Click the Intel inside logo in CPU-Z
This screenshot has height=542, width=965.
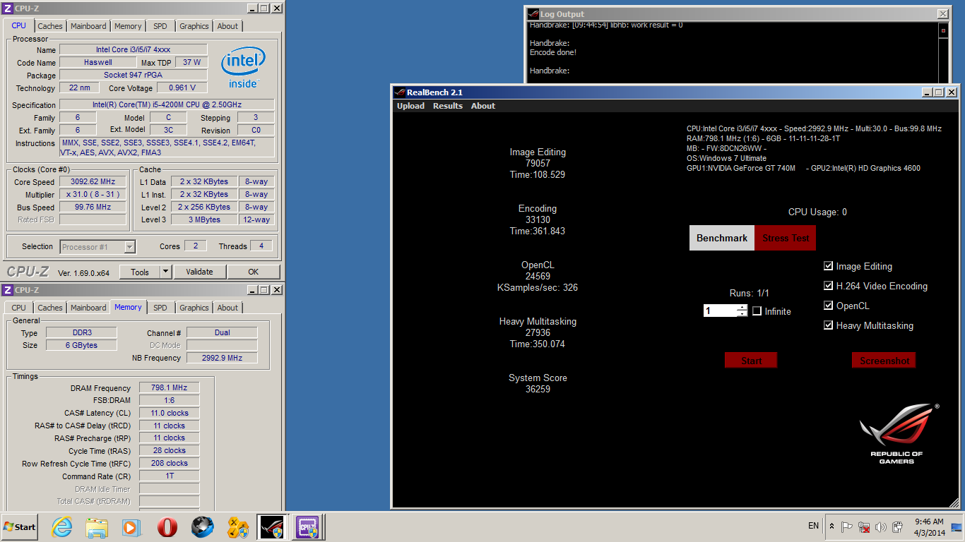pos(243,68)
